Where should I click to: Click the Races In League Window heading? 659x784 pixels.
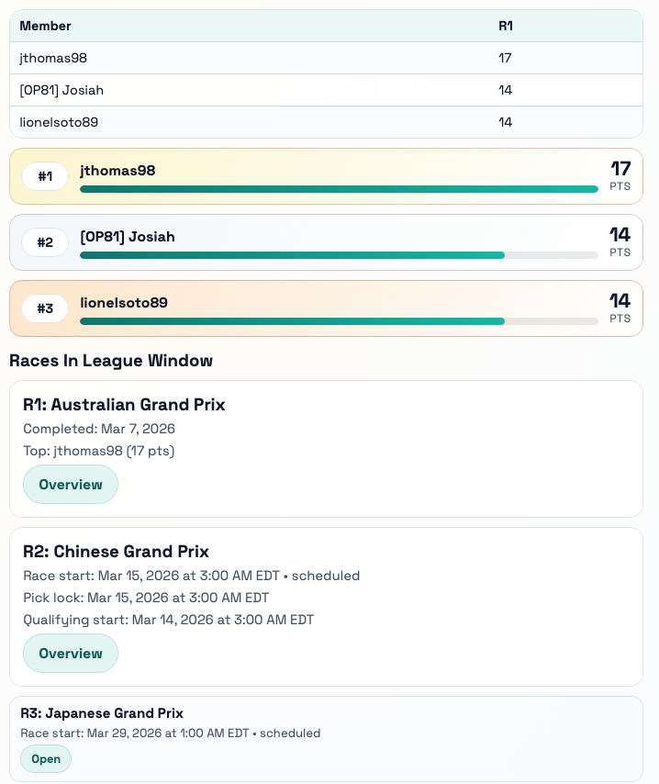pyautogui.click(x=111, y=361)
